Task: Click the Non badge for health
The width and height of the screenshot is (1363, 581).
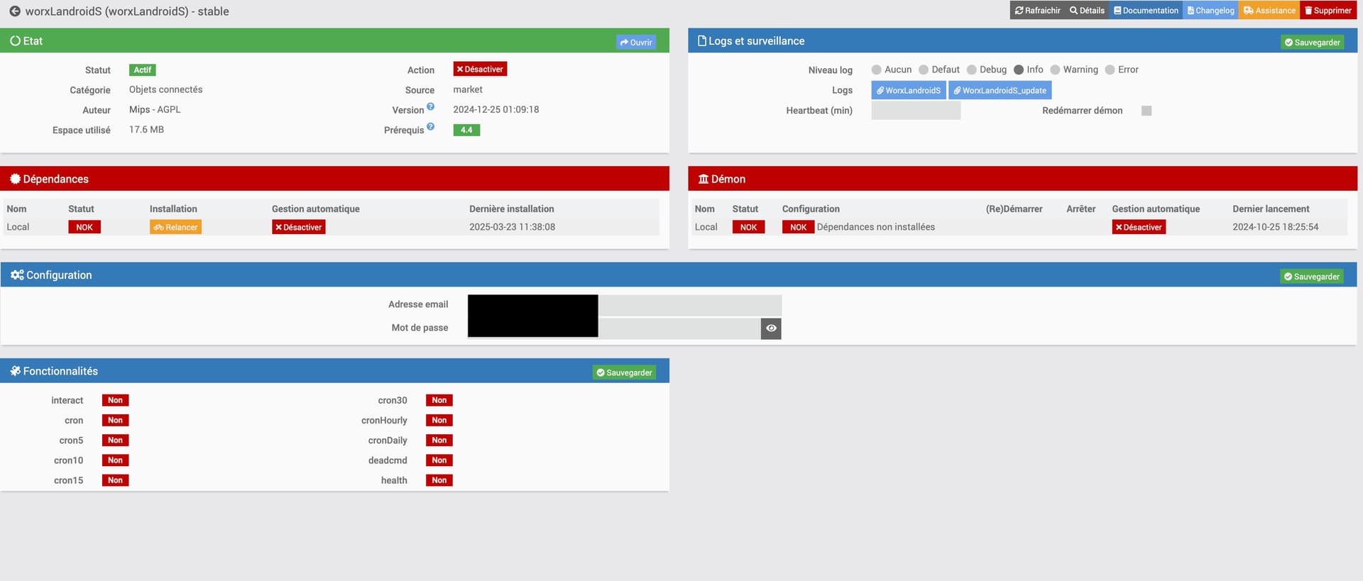Action: click(439, 480)
